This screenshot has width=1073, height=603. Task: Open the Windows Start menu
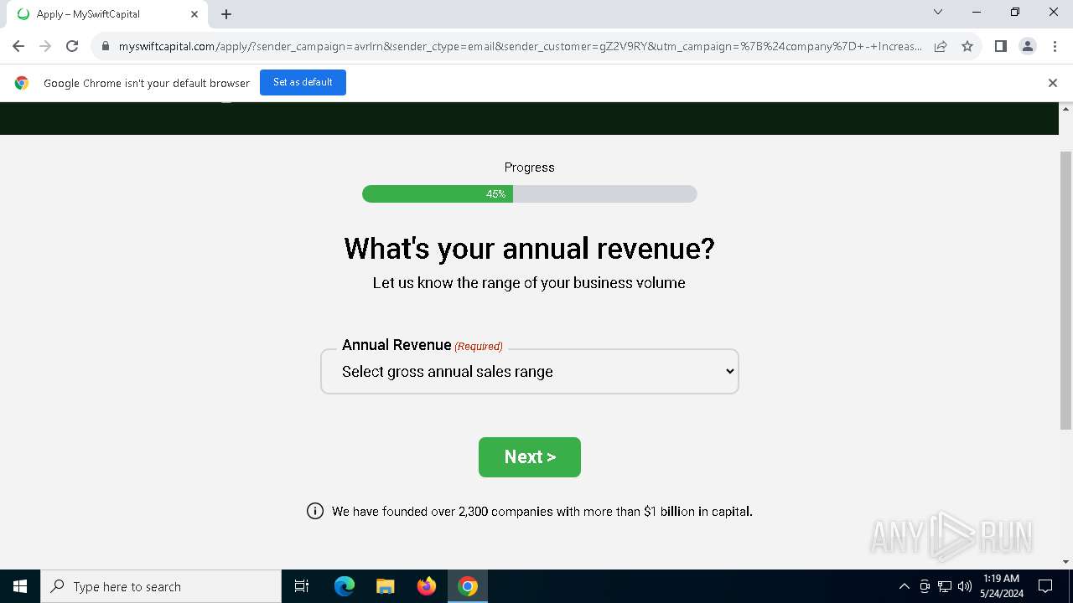point(20,586)
